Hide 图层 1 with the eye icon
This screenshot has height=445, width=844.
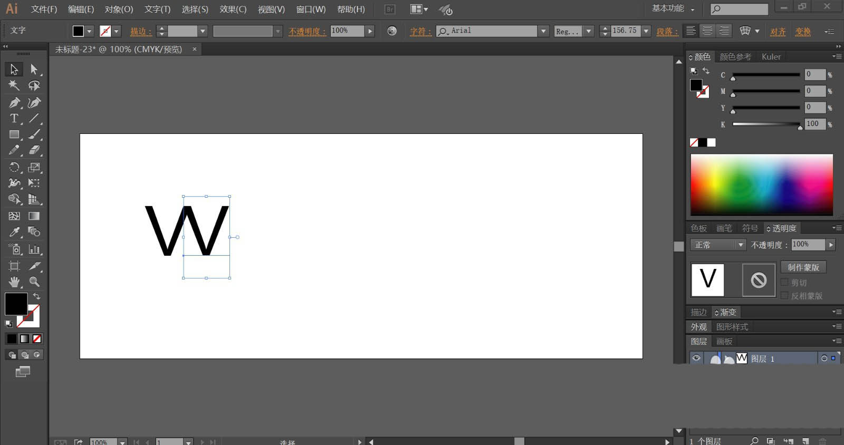click(x=696, y=358)
